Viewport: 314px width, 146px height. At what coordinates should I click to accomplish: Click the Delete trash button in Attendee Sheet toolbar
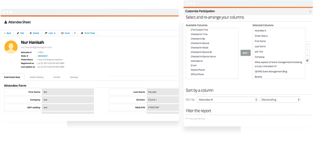[x=34, y=33]
